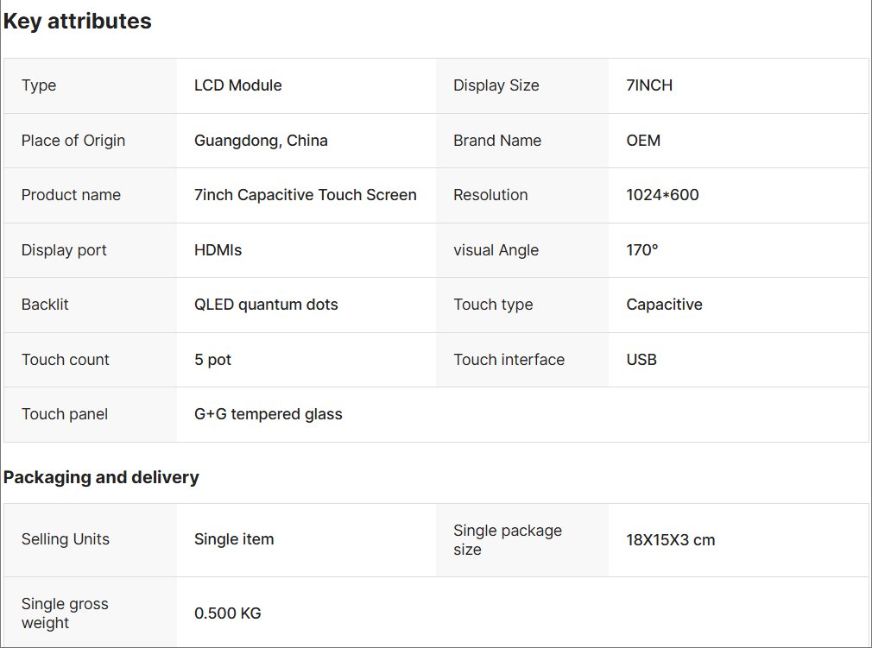
Task: Select G+G tempered glass value
Action: pyautogui.click(x=269, y=414)
